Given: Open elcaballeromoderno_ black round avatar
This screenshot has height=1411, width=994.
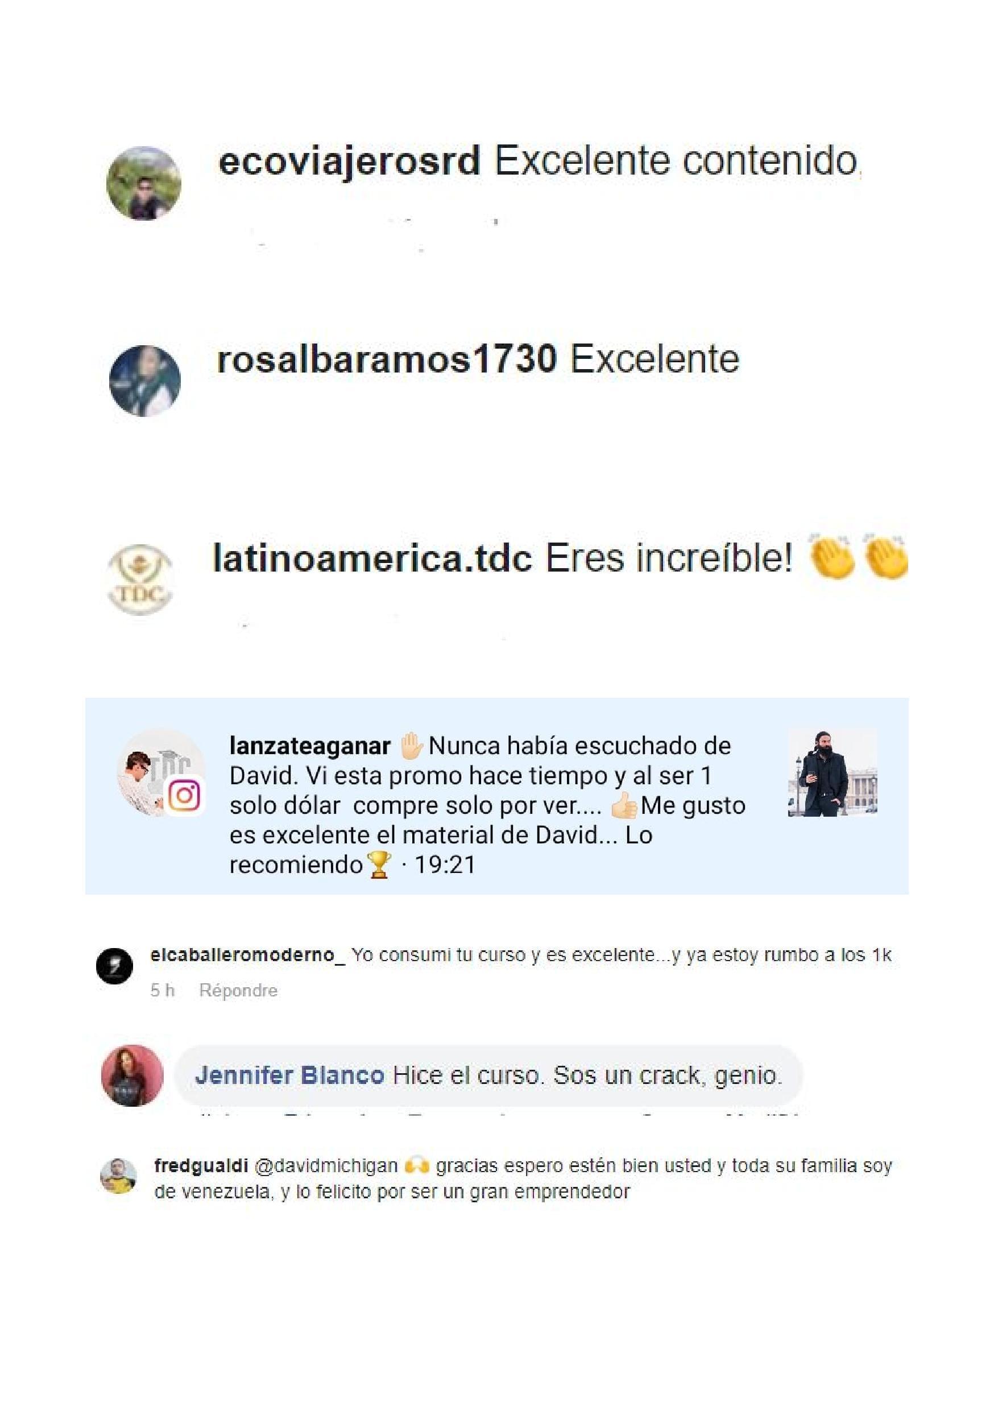Looking at the screenshot, I should coord(114,966).
